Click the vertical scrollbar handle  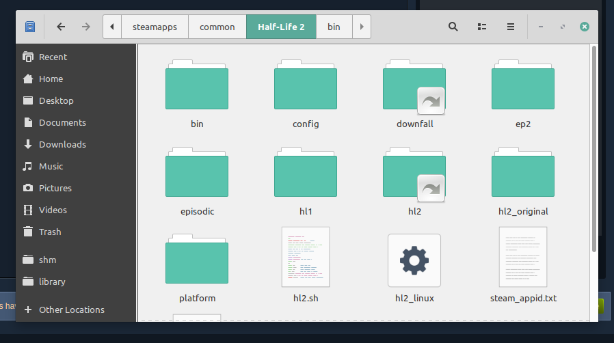point(594,149)
